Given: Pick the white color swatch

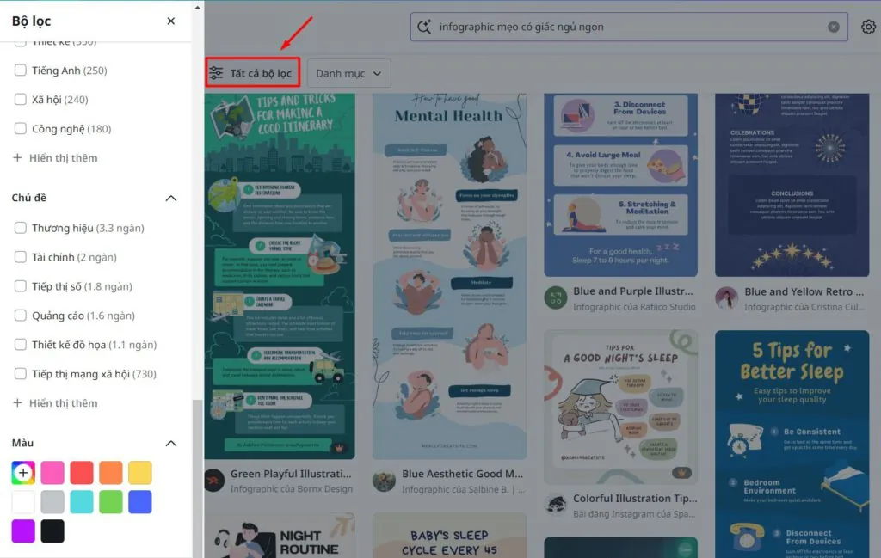Looking at the screenshot, I should pyautogui.click(x=23, y=502).
